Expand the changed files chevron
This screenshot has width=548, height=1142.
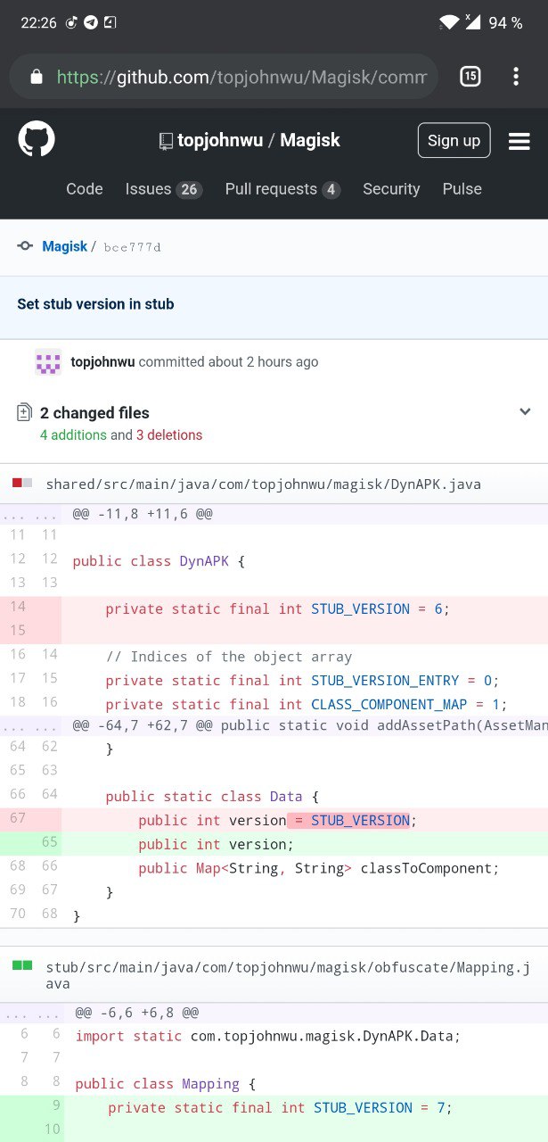point(525,411)
